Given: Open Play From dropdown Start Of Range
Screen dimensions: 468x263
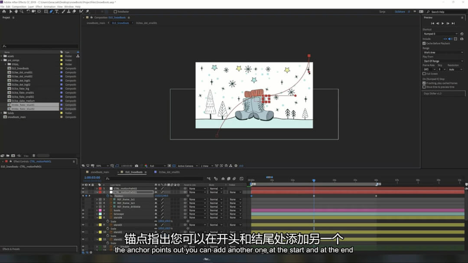Looking at the screenshot, I should pyautogui.click(x=443, y=61).
